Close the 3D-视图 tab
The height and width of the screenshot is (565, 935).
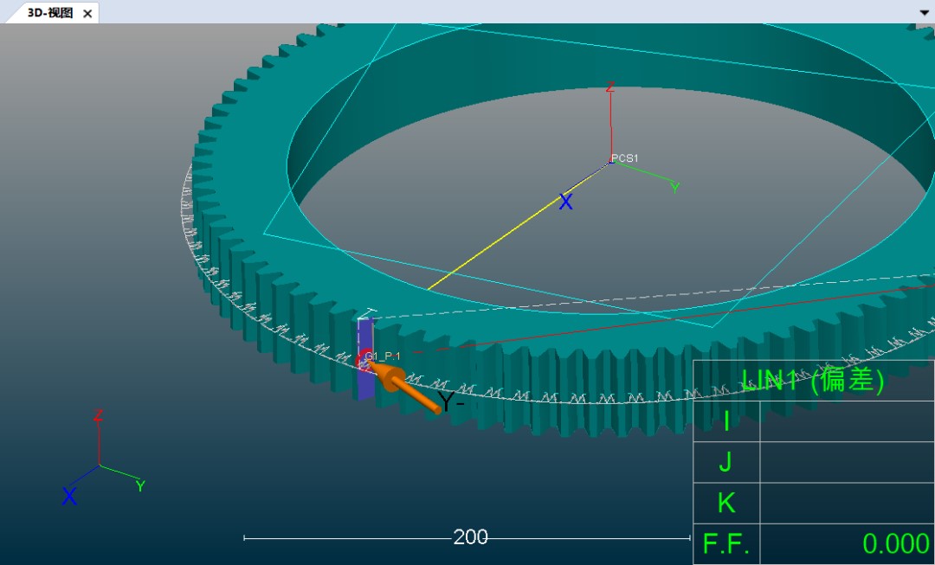[x=87, y=14]
